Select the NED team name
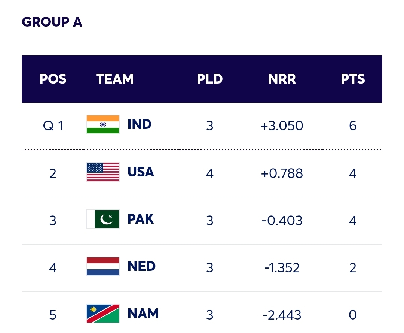The height and width of the screenshot is (333, 404). (x=141, y=267)
